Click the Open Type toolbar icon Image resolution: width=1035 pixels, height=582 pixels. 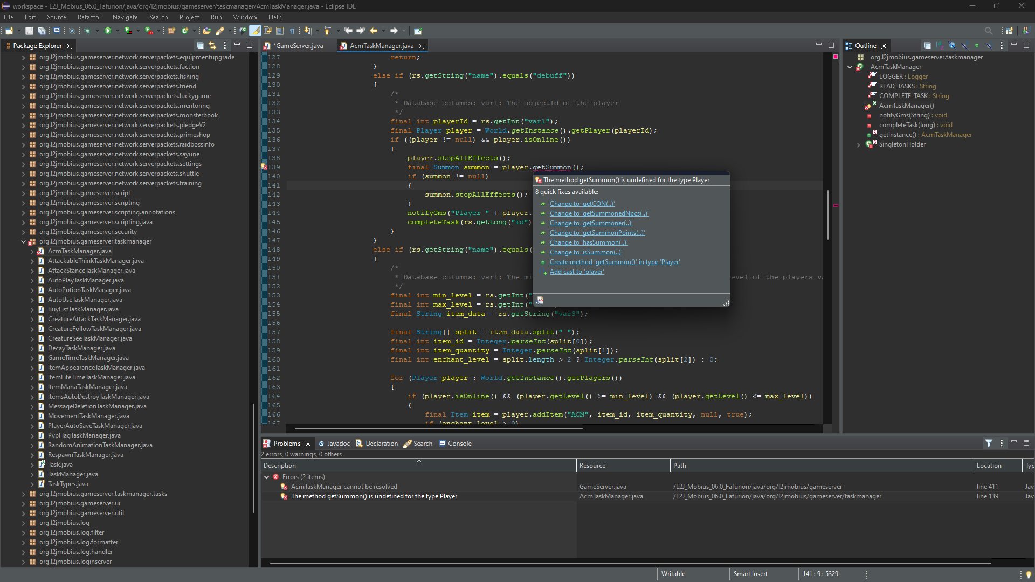(206, 31)
